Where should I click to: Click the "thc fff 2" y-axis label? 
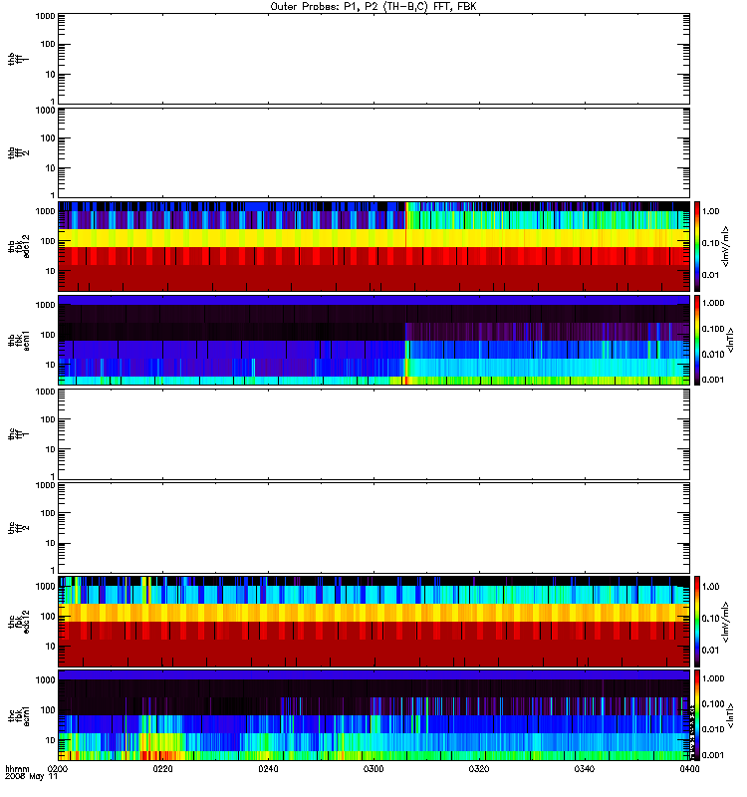(x=19, y=528)
